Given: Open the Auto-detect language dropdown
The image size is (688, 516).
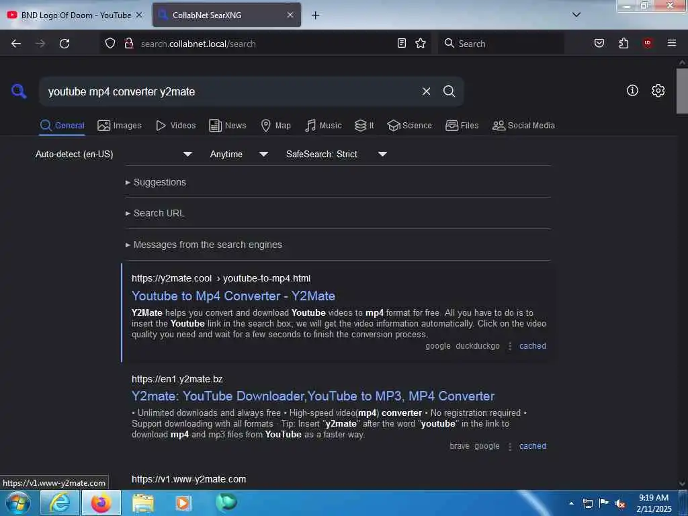Looking at the screenshot, I should [113, 154].
